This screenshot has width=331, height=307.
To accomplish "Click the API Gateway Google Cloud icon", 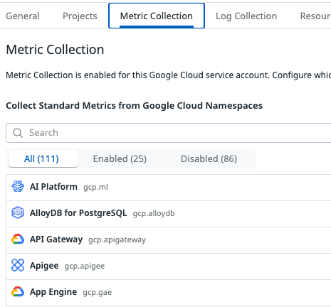I will [18, 239].
